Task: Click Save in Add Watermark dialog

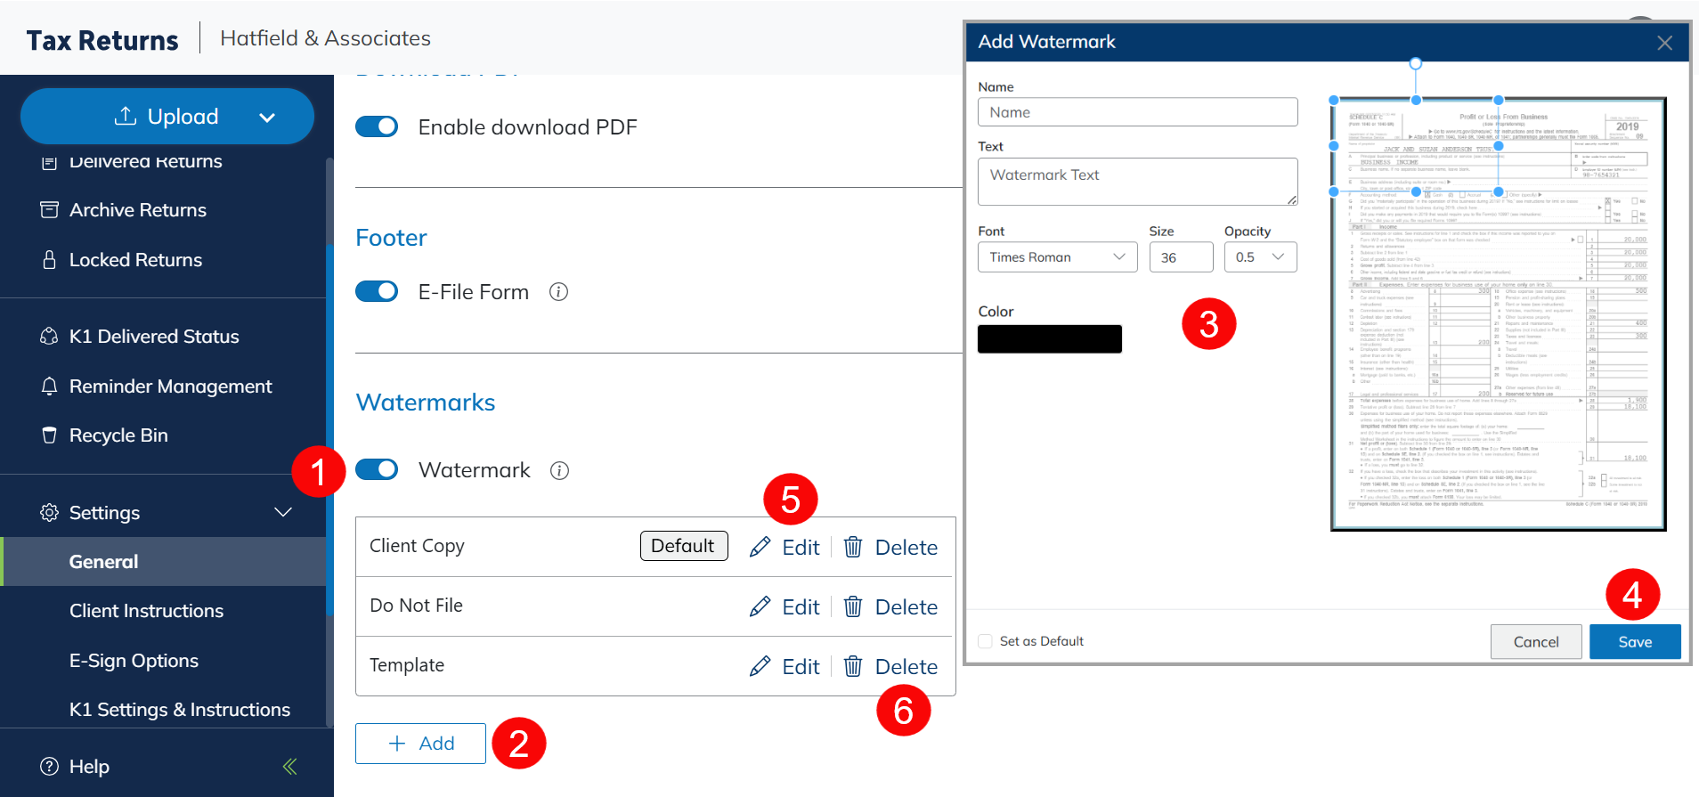Action: pyautogui.click(x=1634, y=642)
